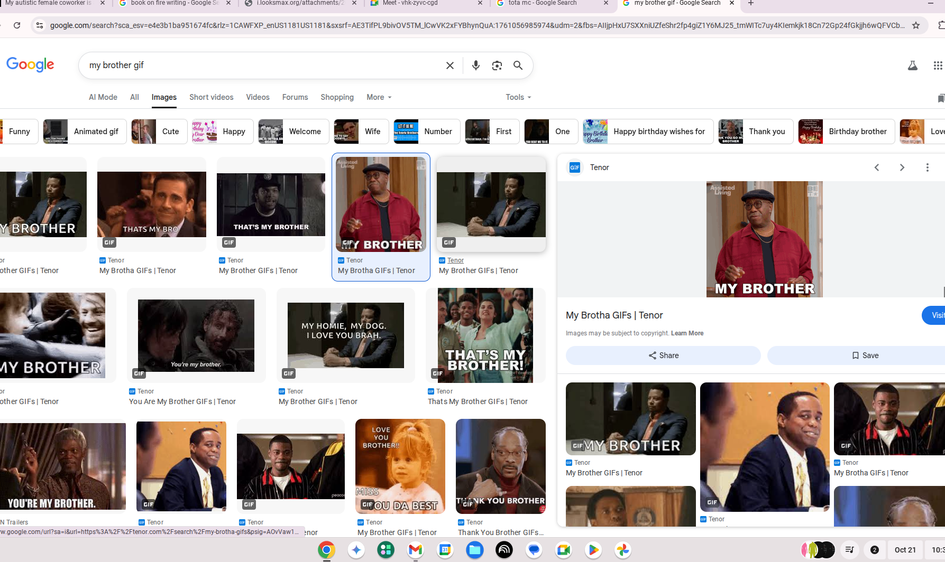
Task: Reload the current page
Action: click(17, 25)
